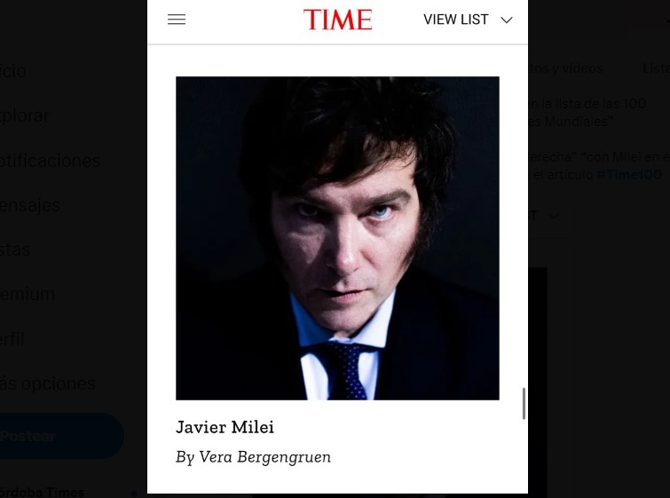
Task: Open the TIME hamburger menu icon
Action: [x=177, y=20]
